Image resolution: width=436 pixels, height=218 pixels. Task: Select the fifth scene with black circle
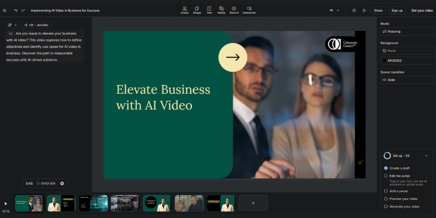pyautogui.click(x=157, y=203)
